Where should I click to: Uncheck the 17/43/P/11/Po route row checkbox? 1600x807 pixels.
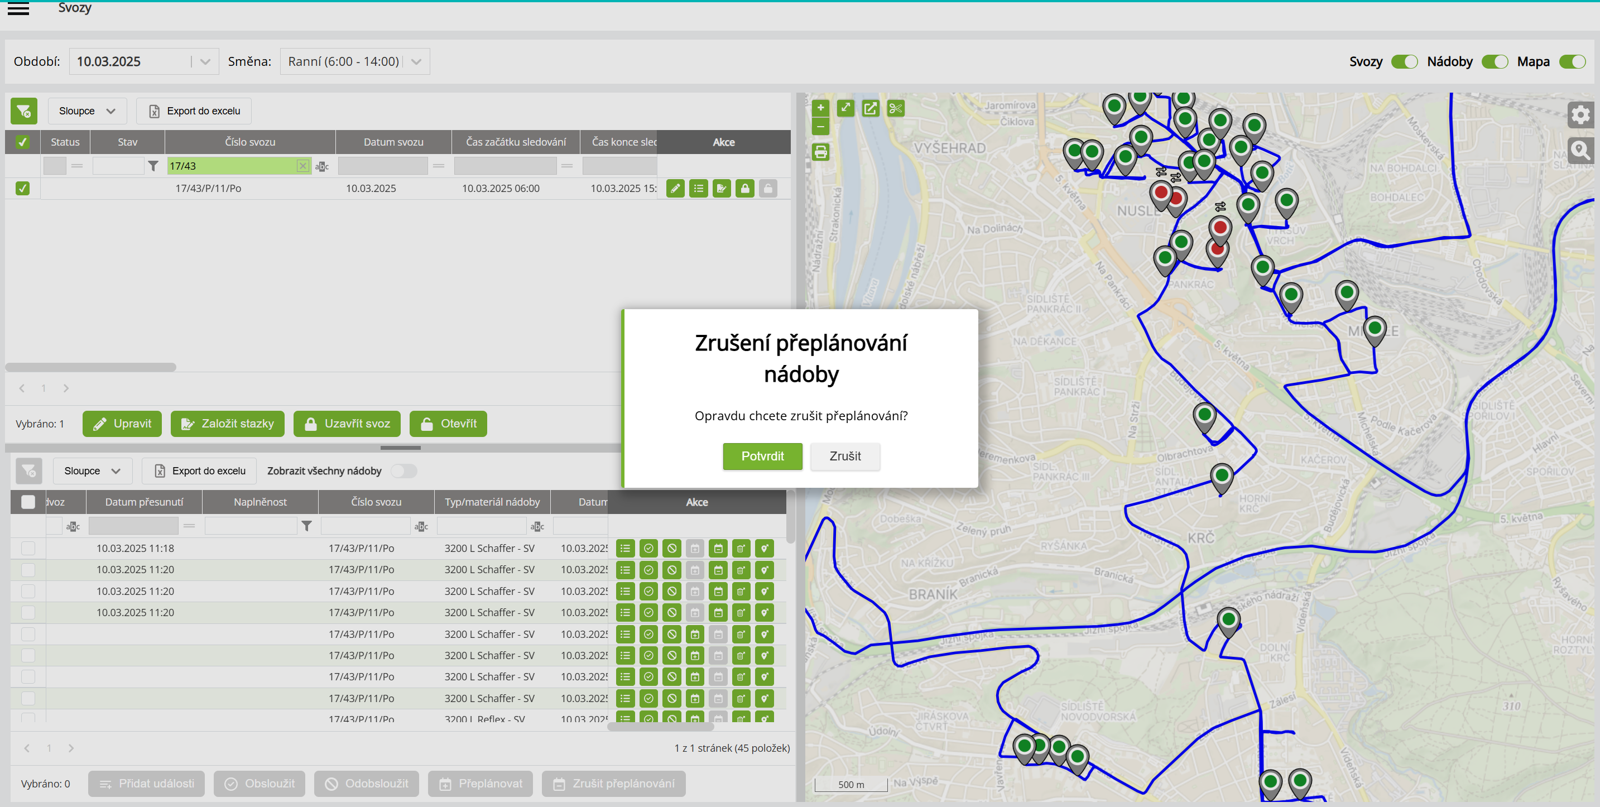(22, 188)
